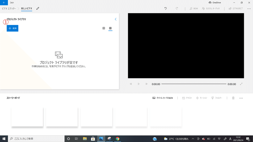The height and width of the screenshot is (142, 253).
Task: Switch library to large grid view
Action: tap(104, 28)
